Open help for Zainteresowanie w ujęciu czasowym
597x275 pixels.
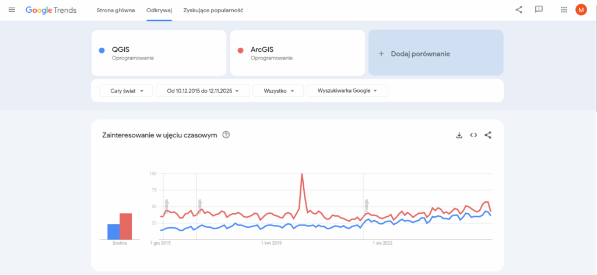[226, 135]
